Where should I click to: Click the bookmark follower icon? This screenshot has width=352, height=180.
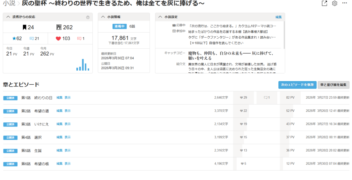[24, 27]
